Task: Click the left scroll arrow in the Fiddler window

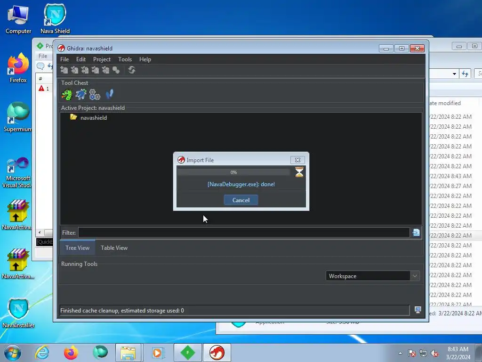Action: coord(40,232)
